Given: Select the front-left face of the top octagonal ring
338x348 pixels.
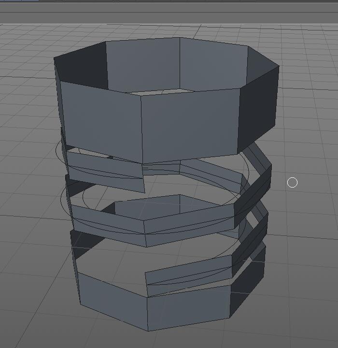Looking at the screenshot, I should point(101,122).
